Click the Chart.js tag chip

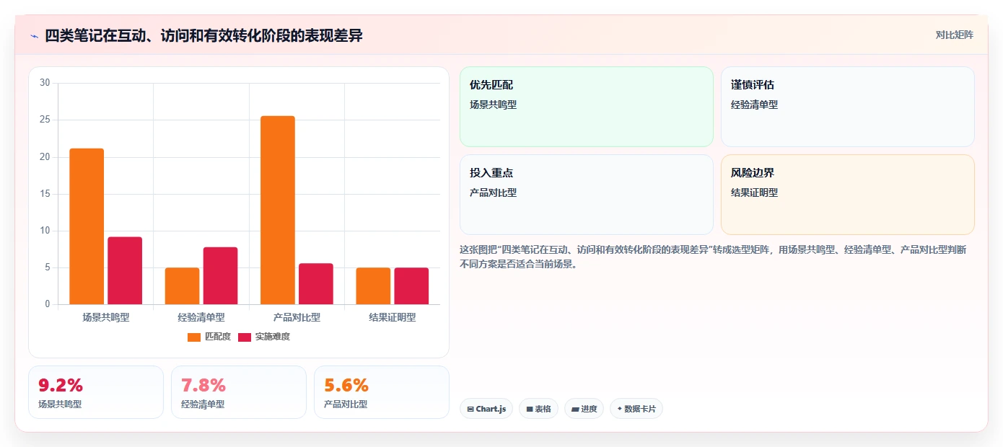486,409
